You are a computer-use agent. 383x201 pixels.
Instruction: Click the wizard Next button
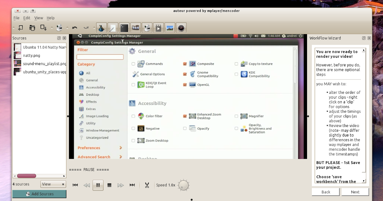coord(355,192)
